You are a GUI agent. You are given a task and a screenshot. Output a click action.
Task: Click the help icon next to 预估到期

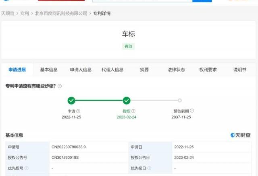click(x=192, y=111)
